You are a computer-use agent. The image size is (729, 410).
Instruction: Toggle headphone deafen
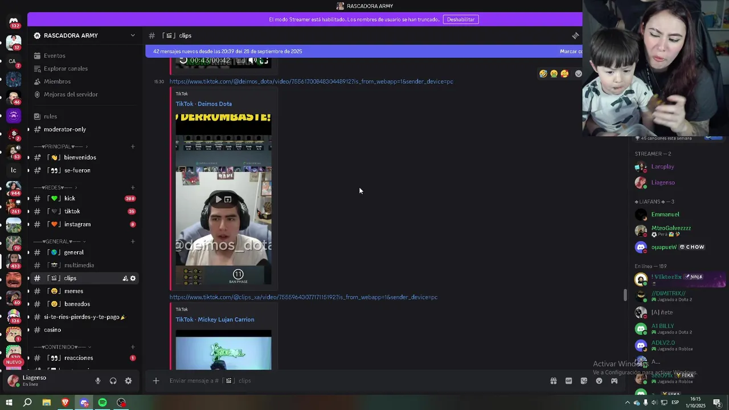click(x=113, y=381)
